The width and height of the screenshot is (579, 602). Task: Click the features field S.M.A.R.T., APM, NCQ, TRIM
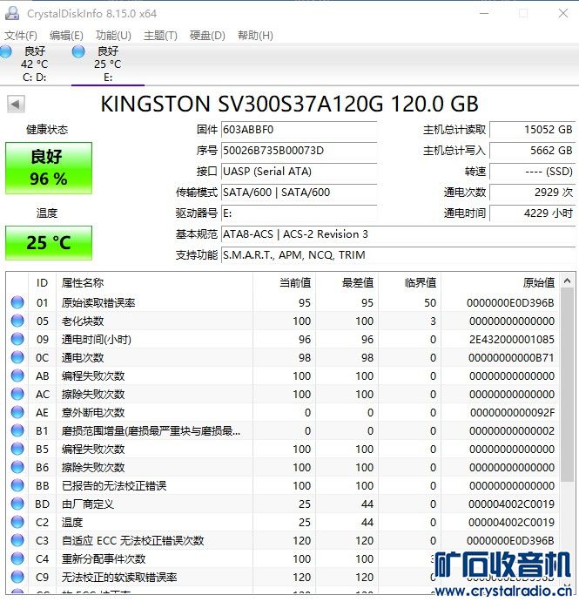398,255
